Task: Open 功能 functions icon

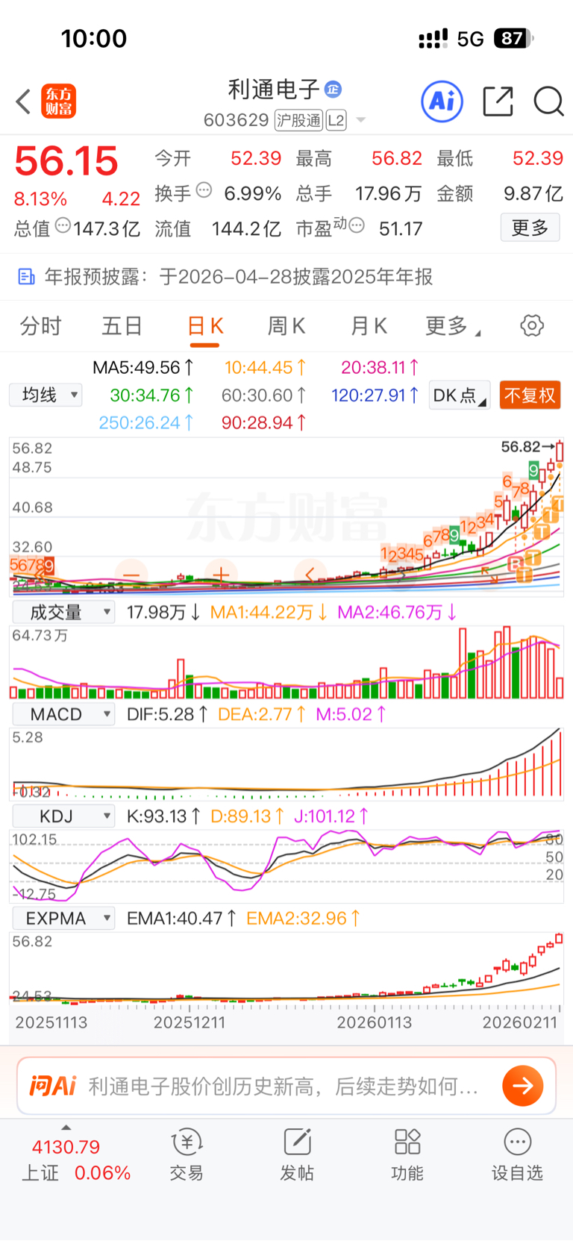Action: [x=407, y=1154]
